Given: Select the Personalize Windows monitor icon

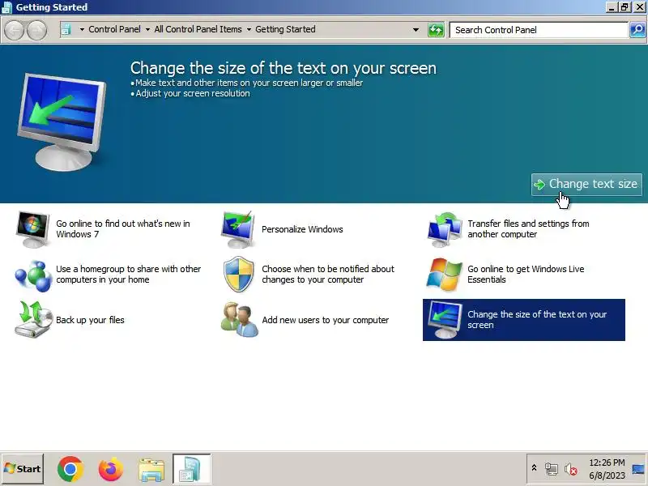Looking at the screenshot, I should (x=237, y=229).
